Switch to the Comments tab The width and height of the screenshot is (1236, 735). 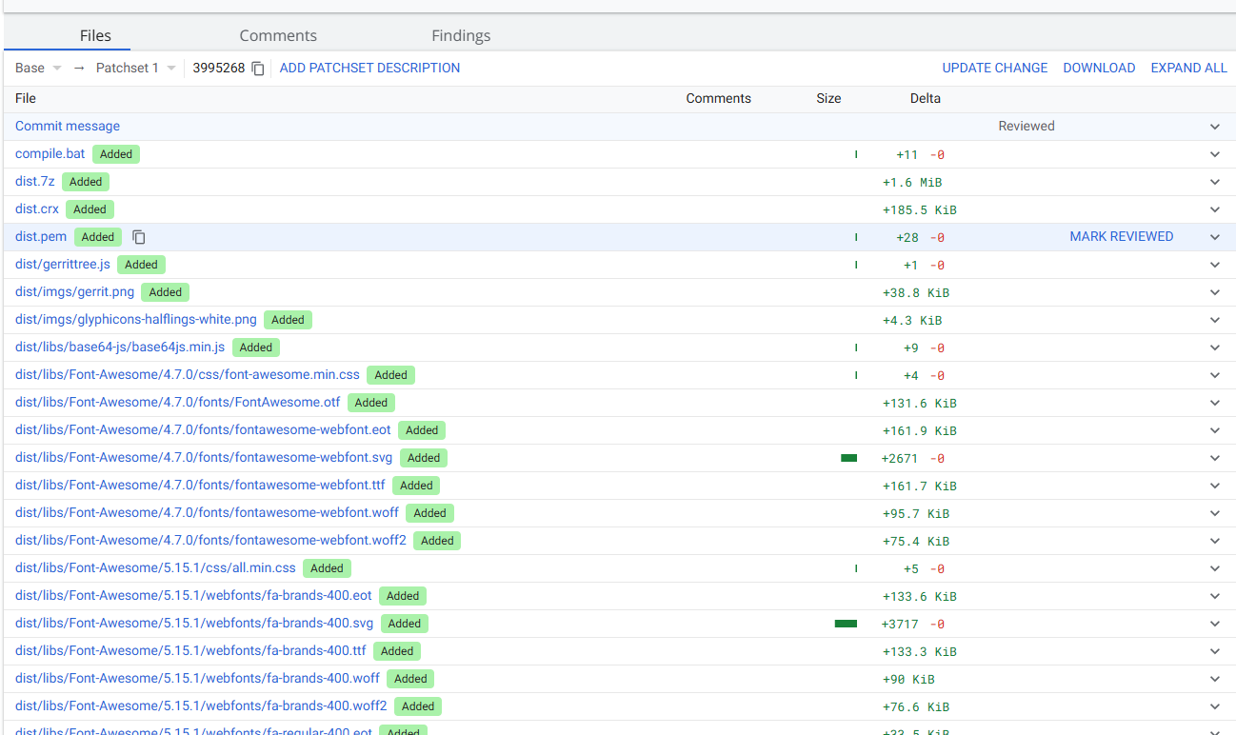point(278,35)
